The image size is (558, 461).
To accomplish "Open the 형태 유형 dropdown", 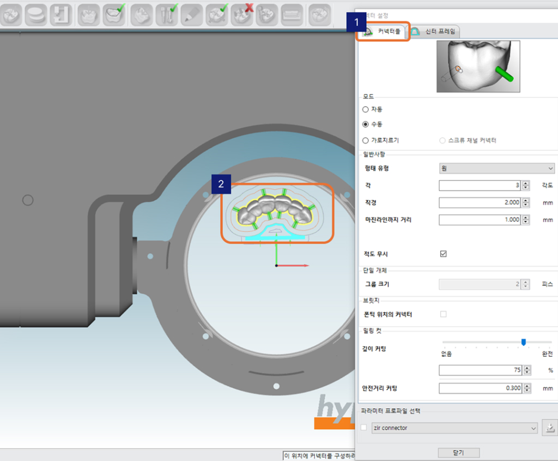I will tap(496, 169).
